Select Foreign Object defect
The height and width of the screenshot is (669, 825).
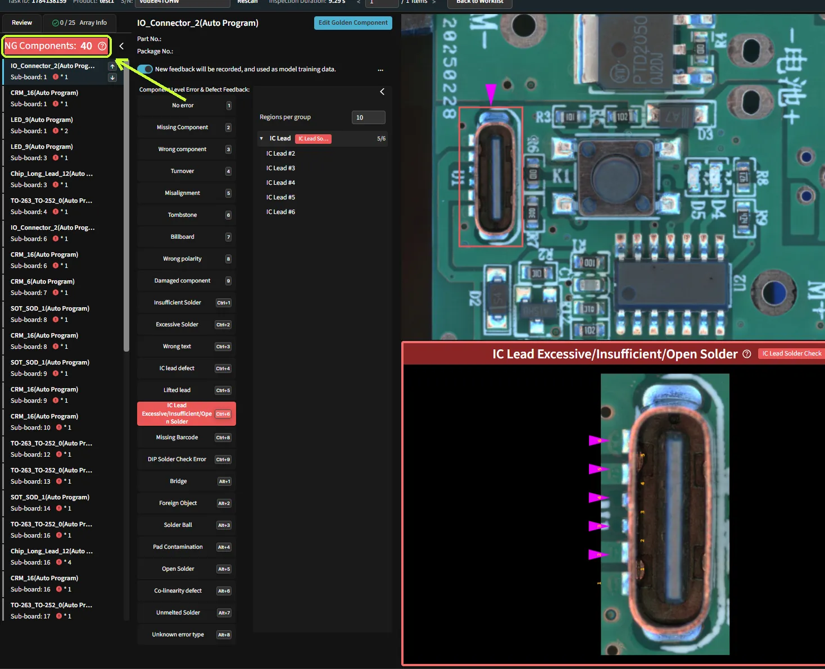187,503
